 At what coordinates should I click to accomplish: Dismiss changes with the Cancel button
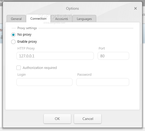coord(88,119)
